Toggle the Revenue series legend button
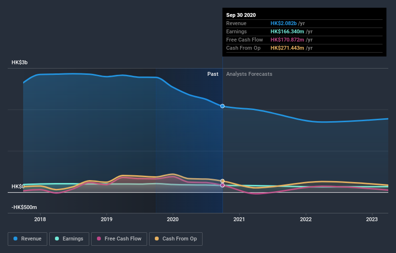This screenshot has height=253, width=396. click(27, 239)
